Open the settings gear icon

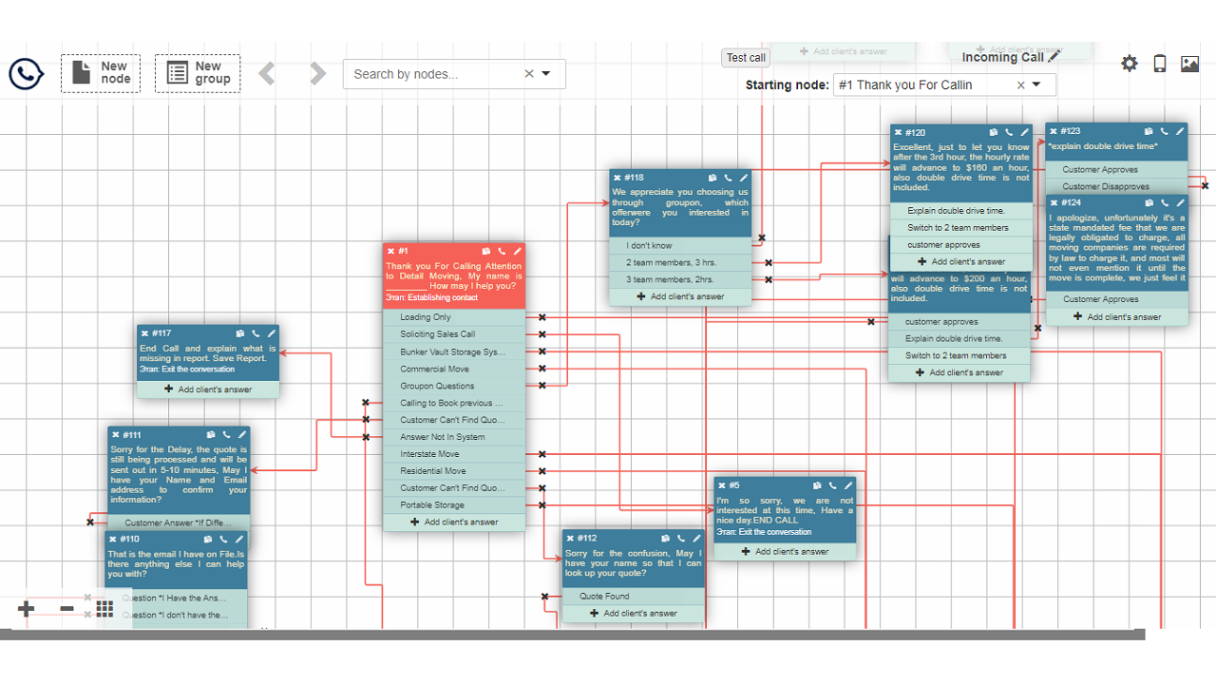(x=1129, y=64)
